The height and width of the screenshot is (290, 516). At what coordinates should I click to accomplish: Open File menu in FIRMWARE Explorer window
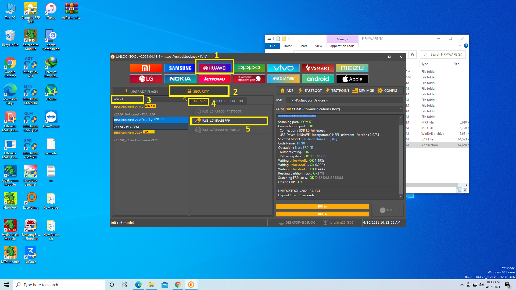272,46
